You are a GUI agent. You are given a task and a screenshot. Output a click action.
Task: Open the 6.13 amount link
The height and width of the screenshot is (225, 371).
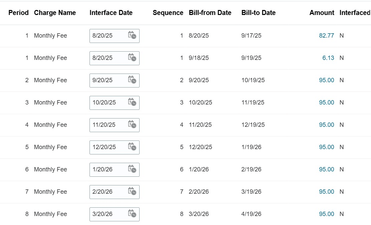click(329, 58)
